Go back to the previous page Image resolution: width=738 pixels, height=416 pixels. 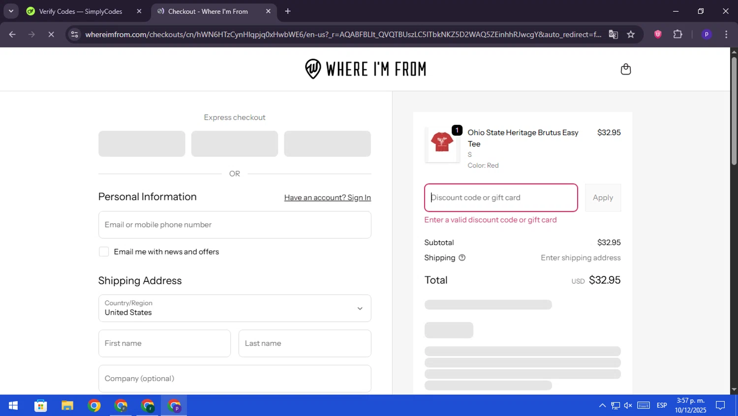[x=12, y=34]
